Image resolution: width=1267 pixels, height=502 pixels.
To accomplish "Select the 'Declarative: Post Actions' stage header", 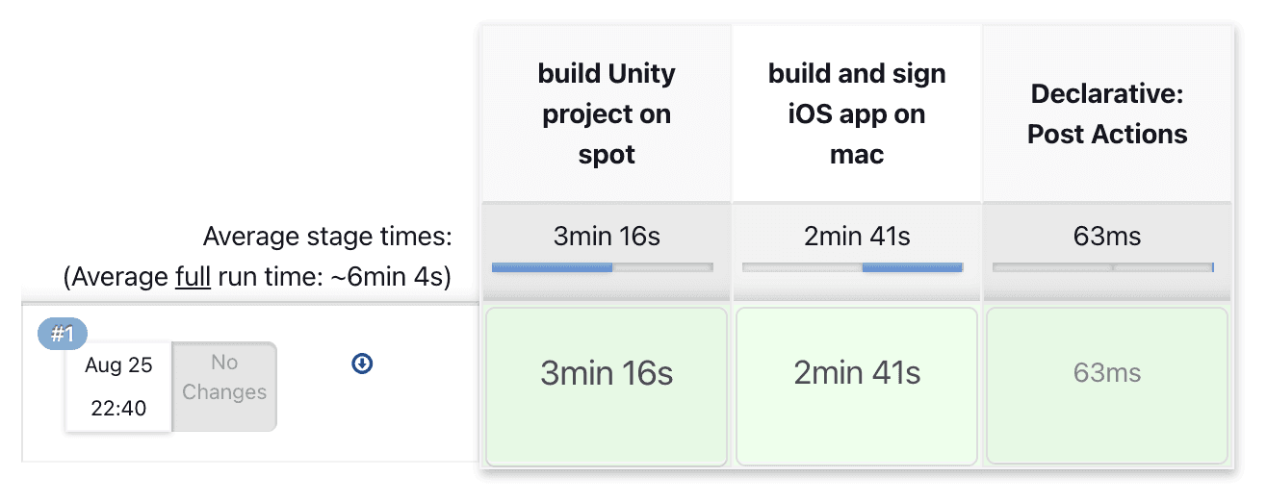I will tap(1107, 113).
